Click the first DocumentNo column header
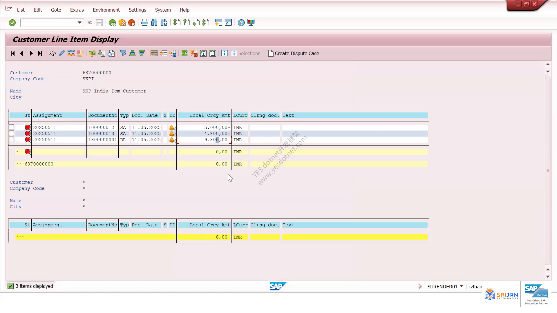The width and height of the screenshot is (557, 313). coord(102,115)
